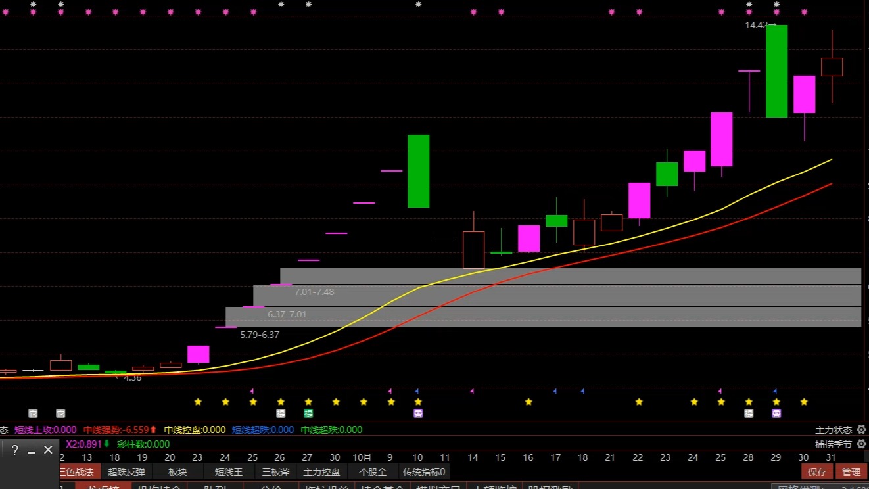Click the pink flag marker above October 9
Screen dimensions: 869x489
click(390, 392)
